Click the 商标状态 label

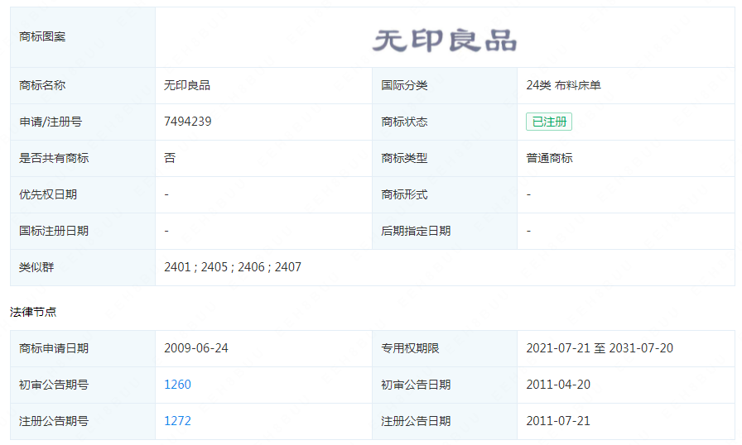click(404, 122)
